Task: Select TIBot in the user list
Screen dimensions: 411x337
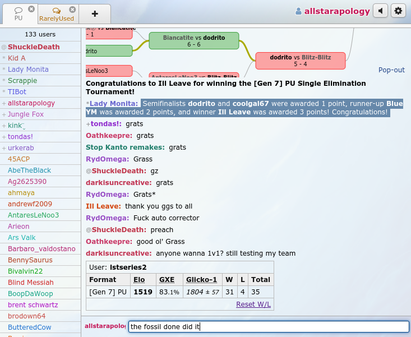Action: pos(17,92)
